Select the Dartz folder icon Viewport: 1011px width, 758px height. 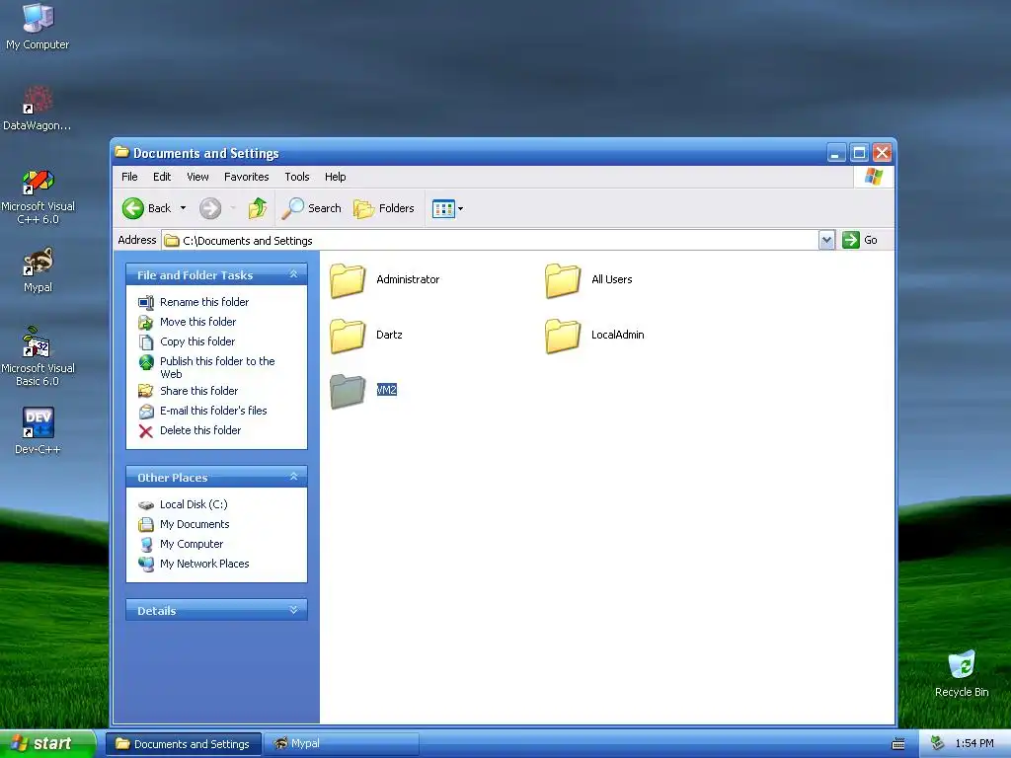click(348, 336)
